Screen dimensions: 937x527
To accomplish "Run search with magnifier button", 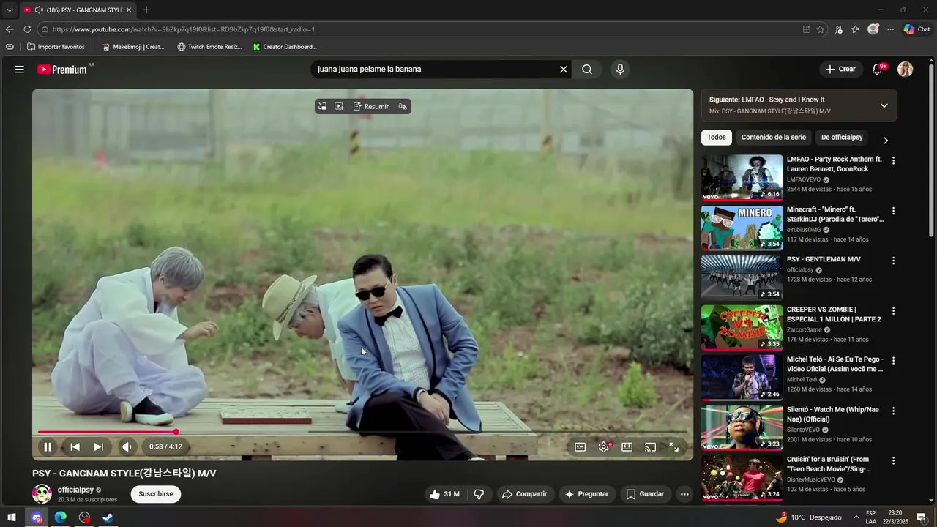I will tap(587, 69).
